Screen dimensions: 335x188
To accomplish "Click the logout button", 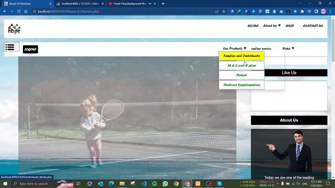I will click(30, 49).
